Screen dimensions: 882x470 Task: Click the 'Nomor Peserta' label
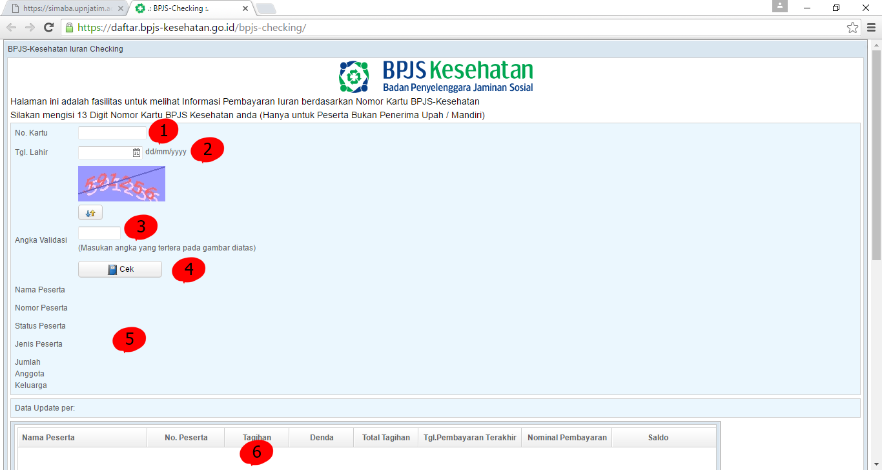41,308
